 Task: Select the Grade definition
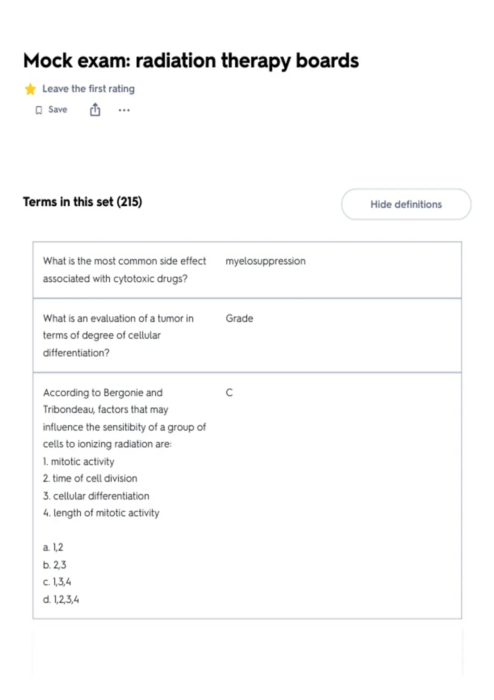pos(239,318)
